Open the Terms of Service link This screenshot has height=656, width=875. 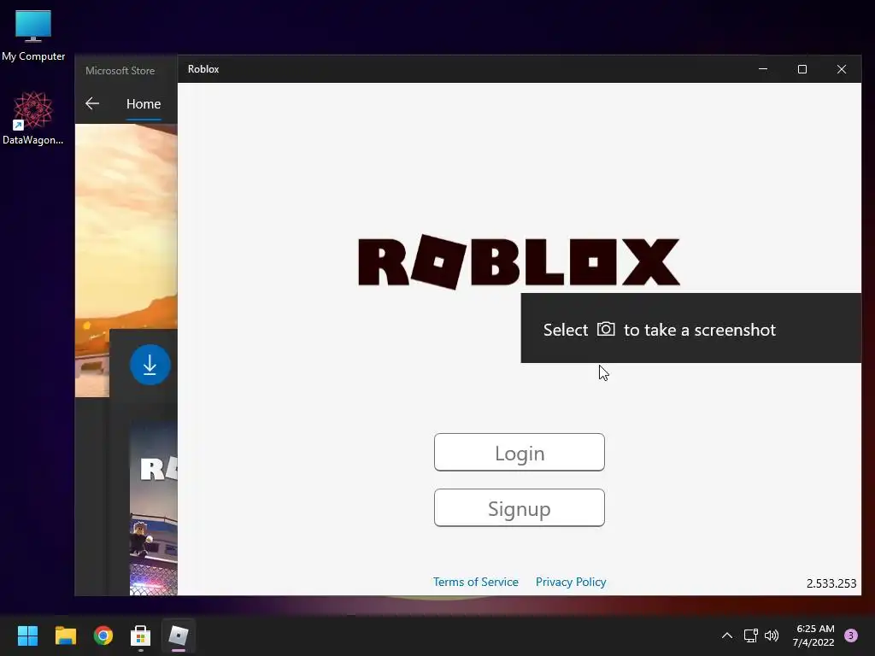coord(475,582)
